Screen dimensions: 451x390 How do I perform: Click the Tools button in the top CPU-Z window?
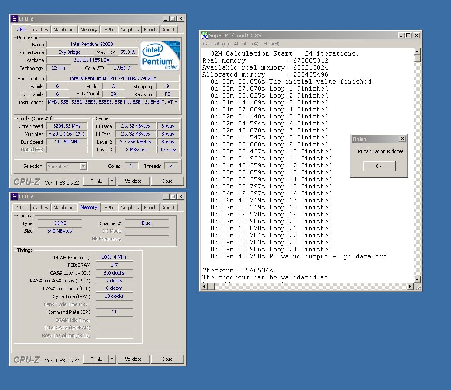click(96, 181)
